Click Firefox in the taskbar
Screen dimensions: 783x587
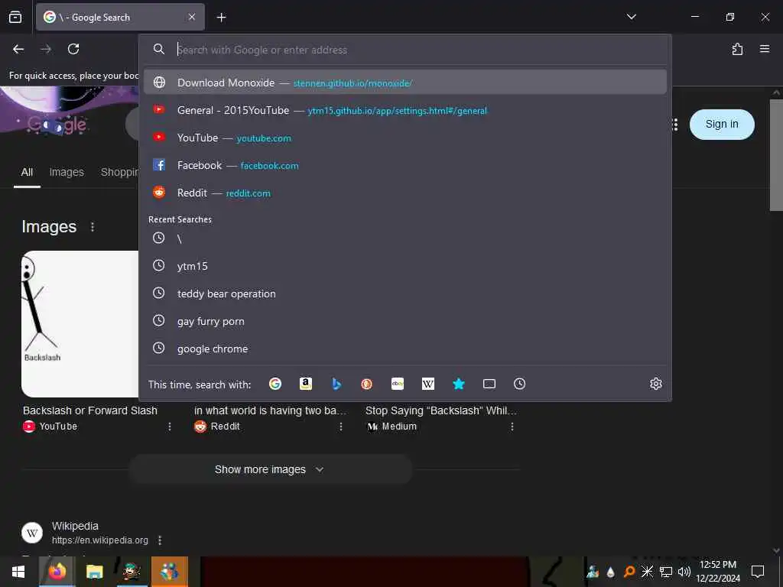[x=57, y=572]
